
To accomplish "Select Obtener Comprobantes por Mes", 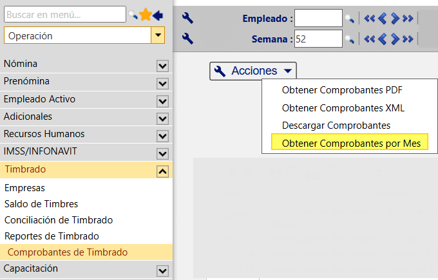I will tap(351, 143).
